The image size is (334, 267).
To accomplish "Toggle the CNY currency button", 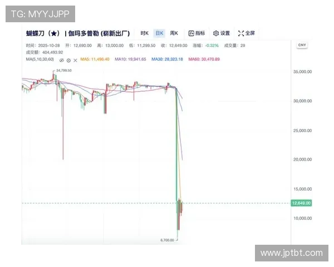I will point(302,45).
